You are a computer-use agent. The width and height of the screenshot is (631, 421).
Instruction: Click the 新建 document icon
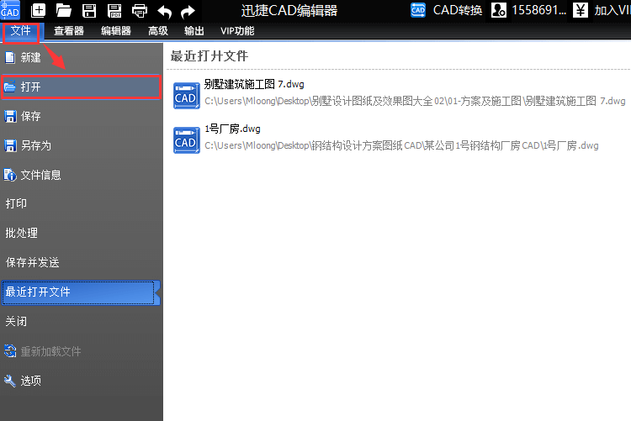[9, 57]
